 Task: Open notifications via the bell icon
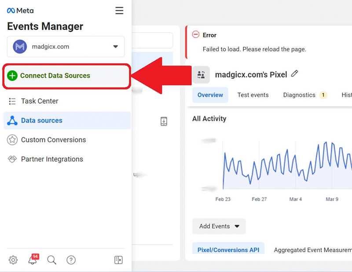32,260
